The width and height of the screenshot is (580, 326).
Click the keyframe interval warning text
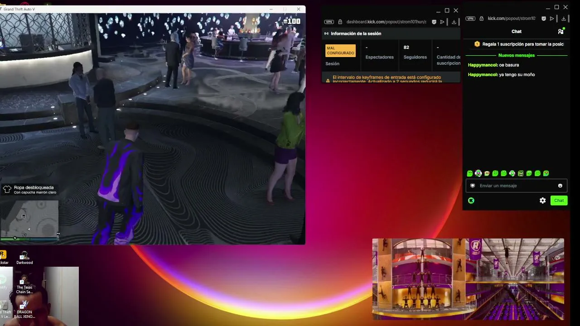pos(387,79)
